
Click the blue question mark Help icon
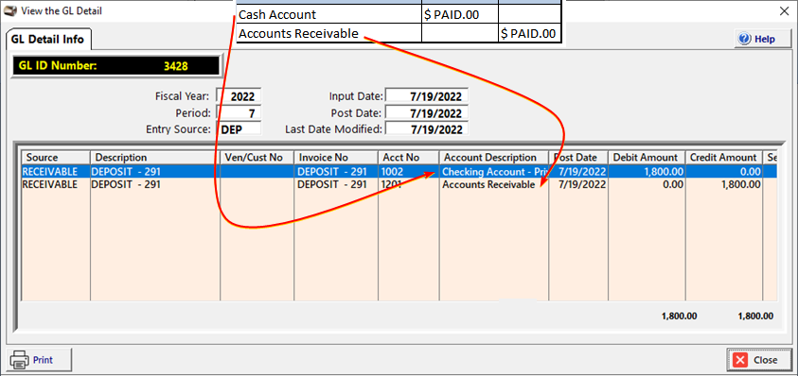(745, 39)
